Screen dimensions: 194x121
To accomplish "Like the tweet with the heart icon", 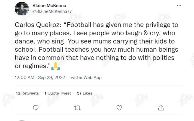I will tap(119, 108).
